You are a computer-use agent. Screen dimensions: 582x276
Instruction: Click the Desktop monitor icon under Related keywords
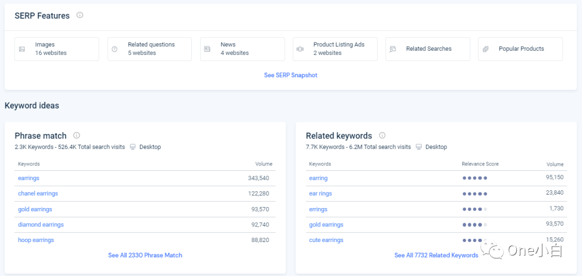(x=419, y=147)
